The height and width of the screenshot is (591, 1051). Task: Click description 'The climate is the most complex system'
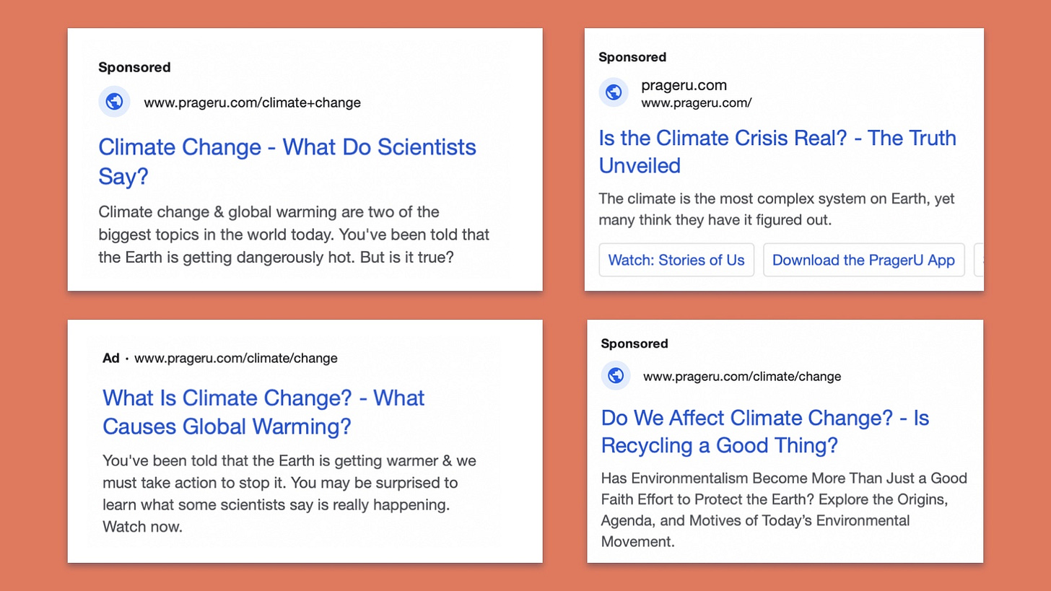777,209
